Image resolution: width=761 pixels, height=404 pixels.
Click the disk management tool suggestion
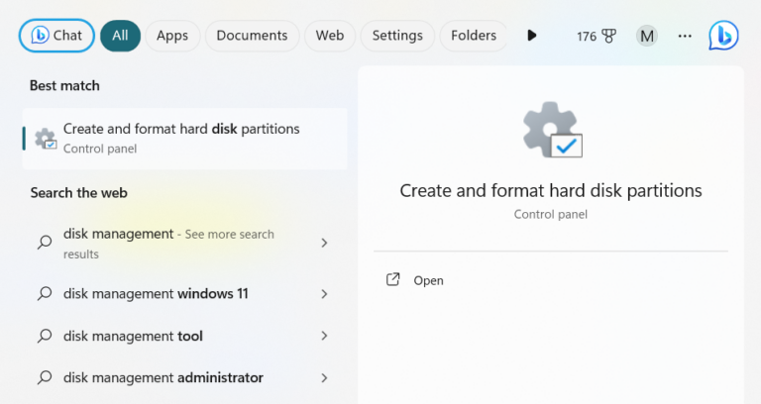tap(134, 336)
